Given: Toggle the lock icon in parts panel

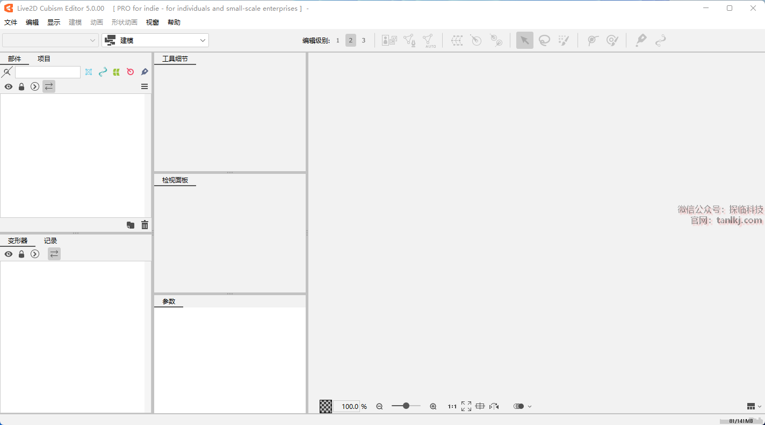Looking at the screenshot, I should point(21,86).
